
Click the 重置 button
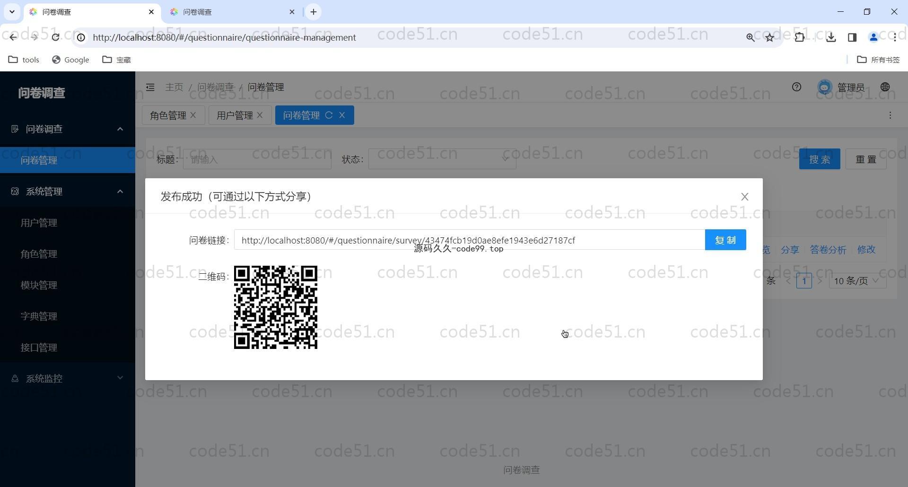866,159
